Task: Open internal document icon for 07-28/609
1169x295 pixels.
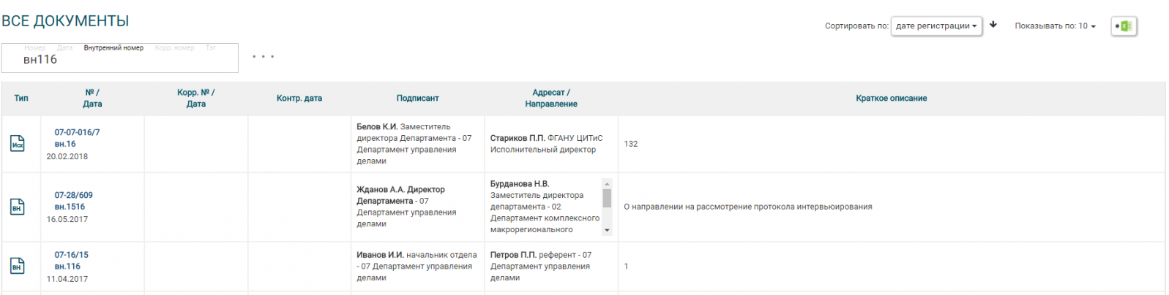Action: point(18,207)
